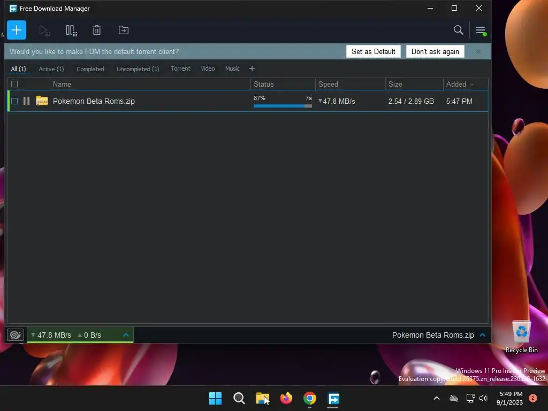Sort downloads by the Name column
Screen dimensions: 548x411
[150, 84]
